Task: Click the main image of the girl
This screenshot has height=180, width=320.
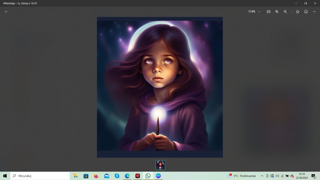Action: tap(160, 87)
